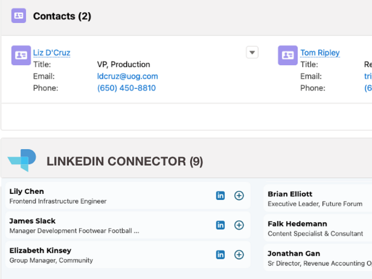Click the Contacts (2) section heading
Image resolution: width=372 pixels, height=279 pixels.
pos(62,16)
